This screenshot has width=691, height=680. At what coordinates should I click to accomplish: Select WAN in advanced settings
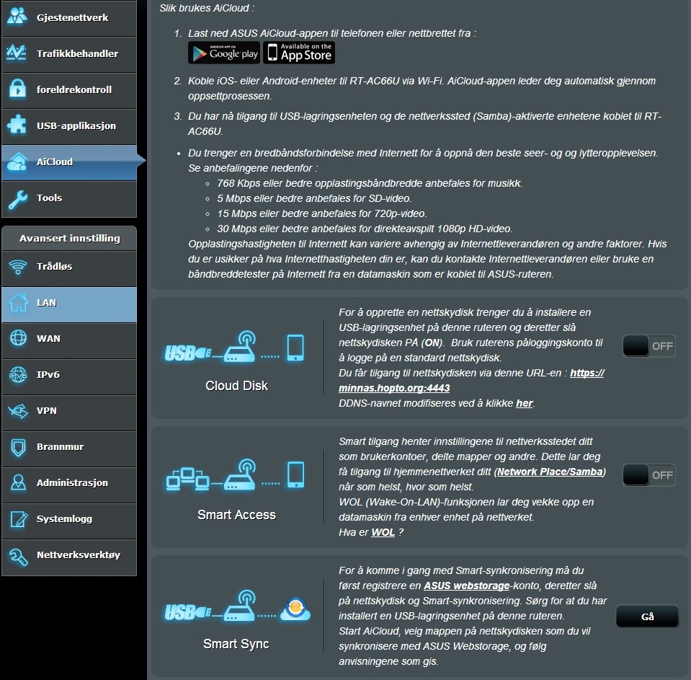pos(69,340)
